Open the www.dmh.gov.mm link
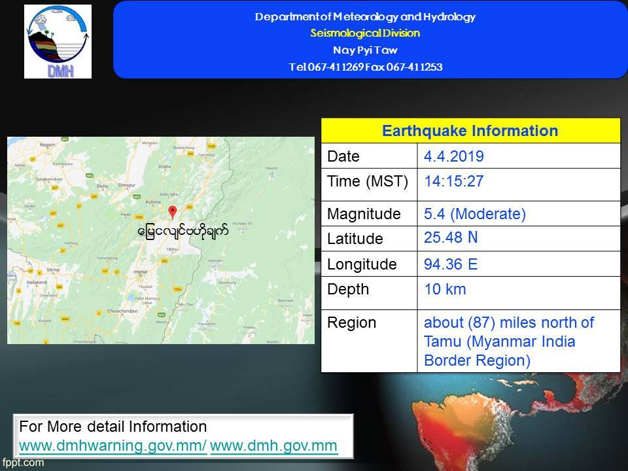 click(273, 446)
